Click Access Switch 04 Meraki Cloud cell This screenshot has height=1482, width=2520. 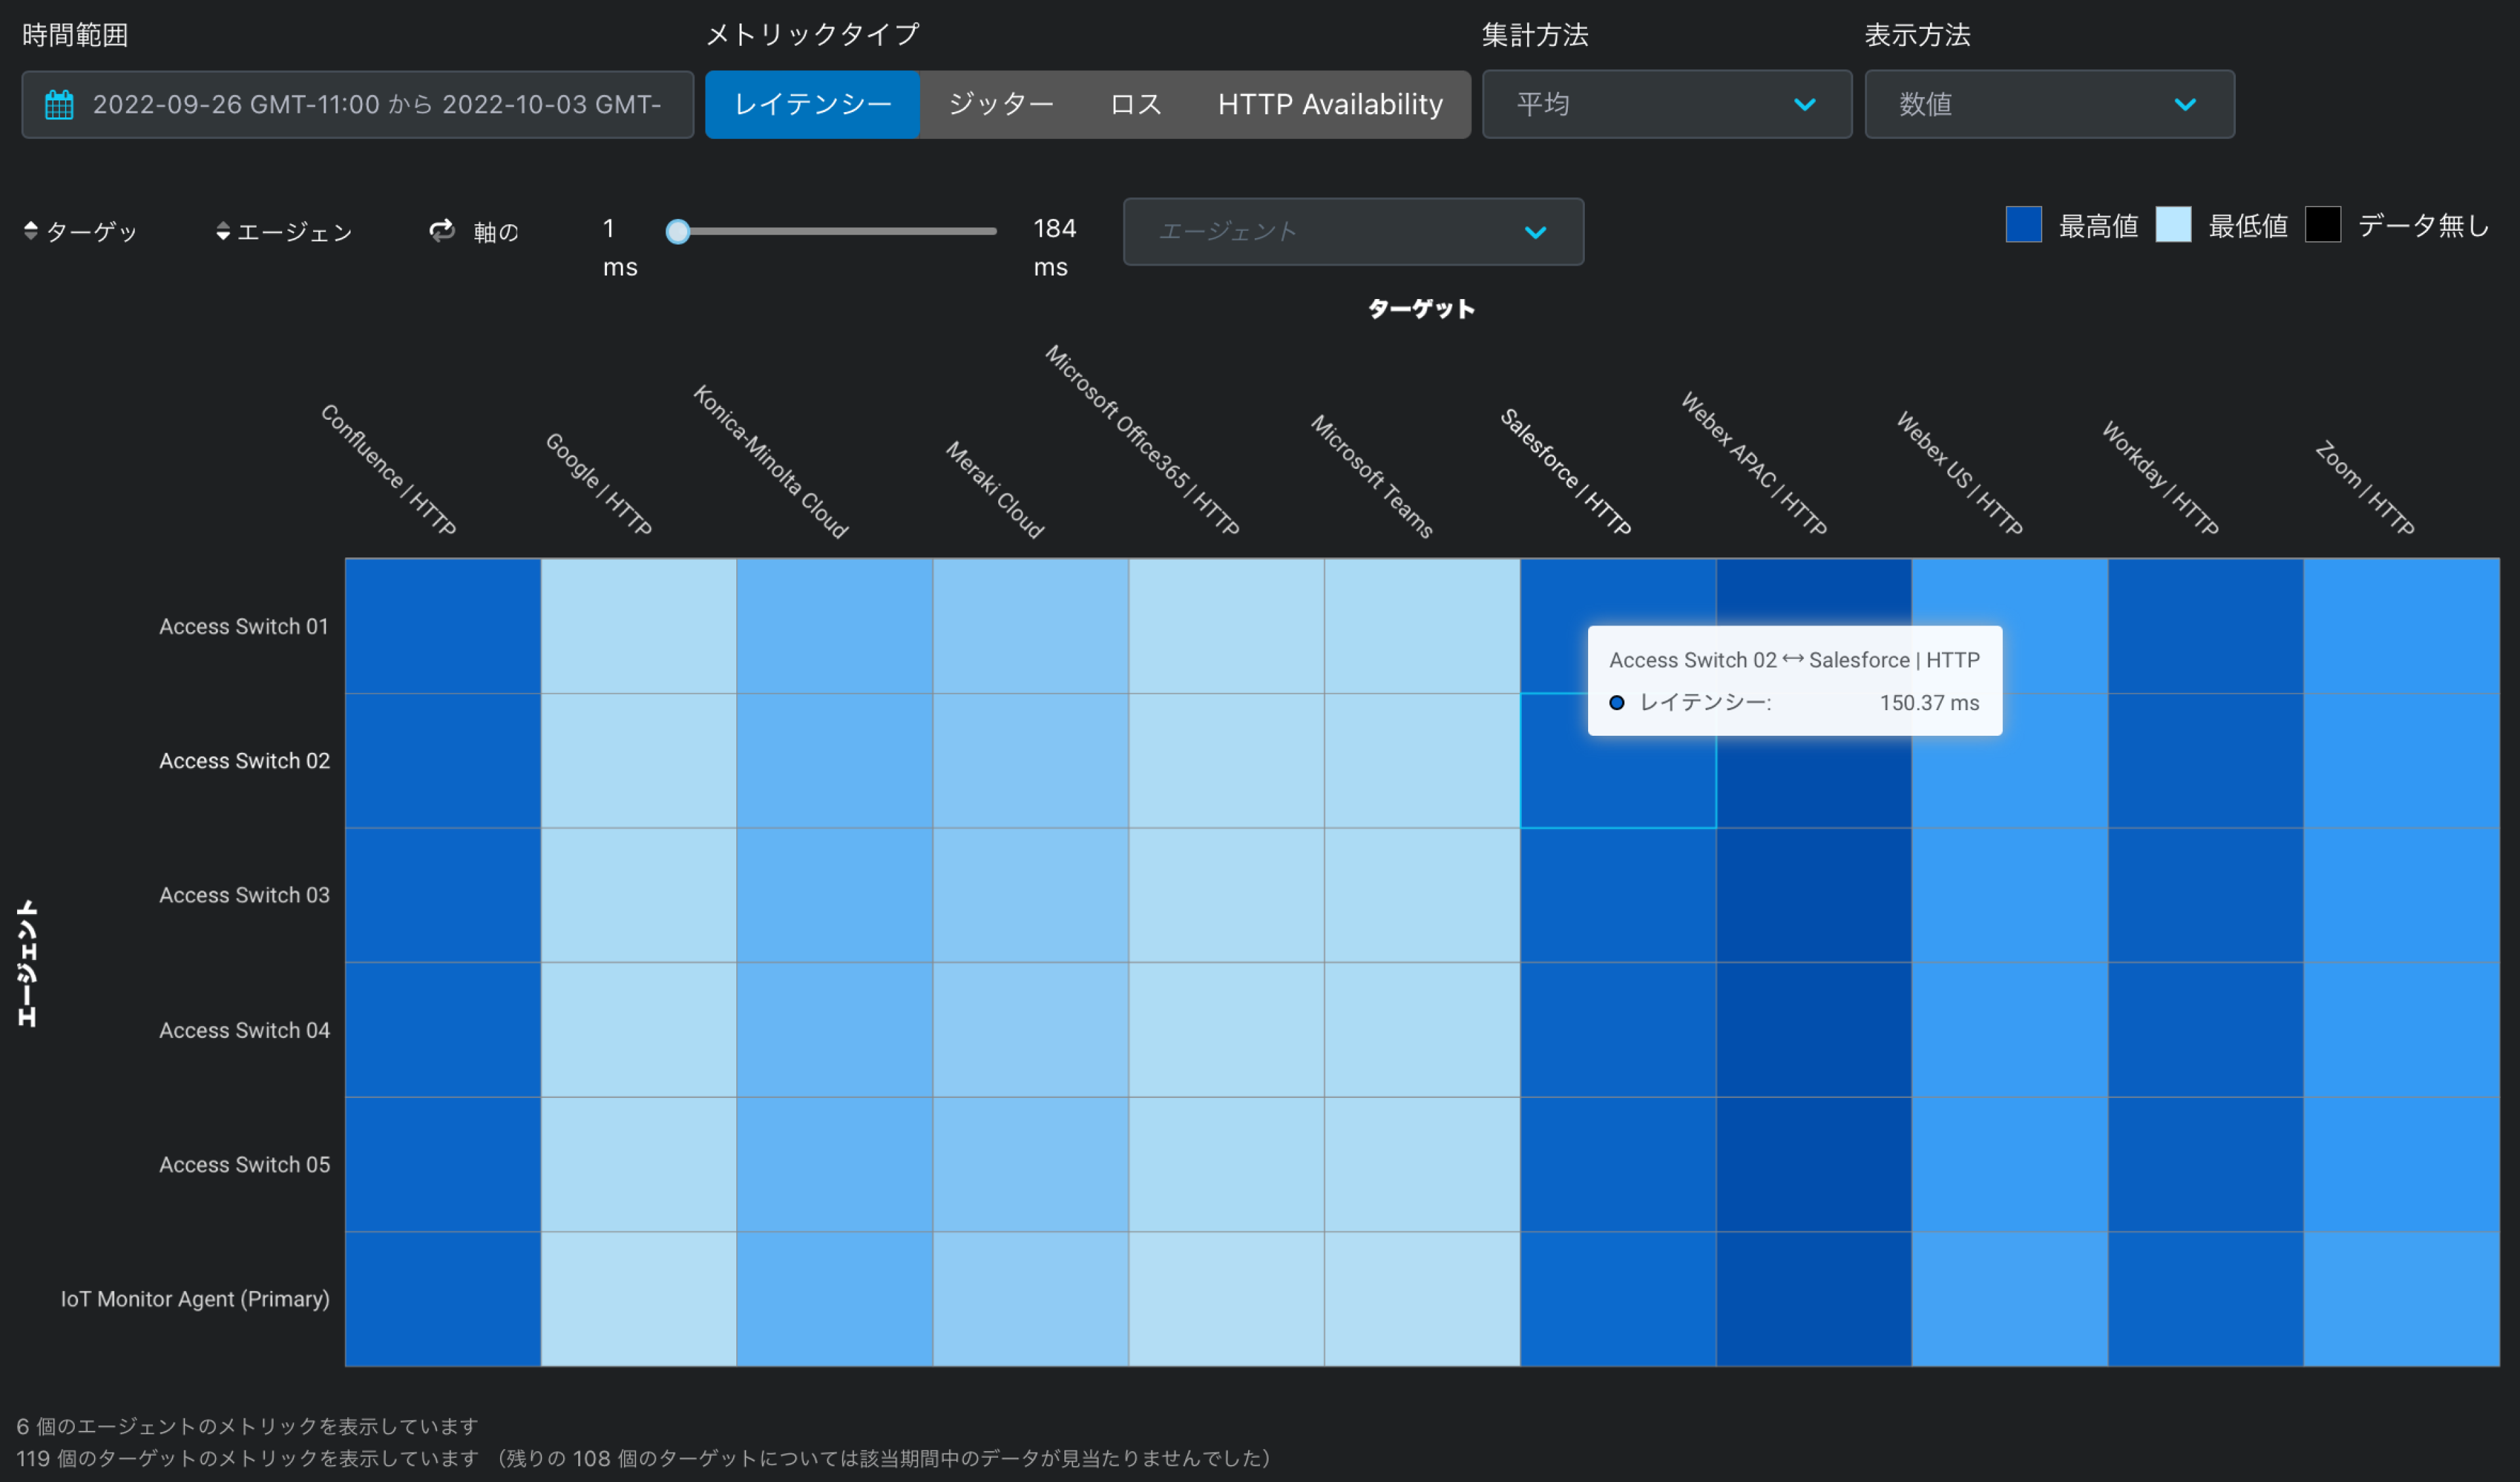1030,1030
